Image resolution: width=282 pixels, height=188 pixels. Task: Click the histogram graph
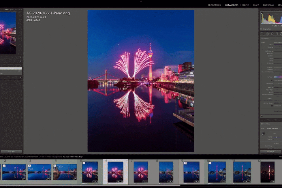click(271, 18)
